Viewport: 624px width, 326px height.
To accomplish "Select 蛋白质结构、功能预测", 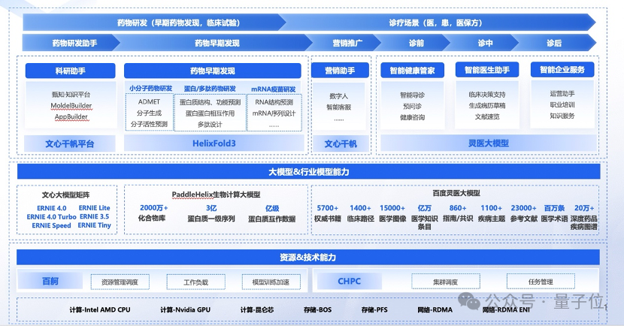I will (210, 102).
